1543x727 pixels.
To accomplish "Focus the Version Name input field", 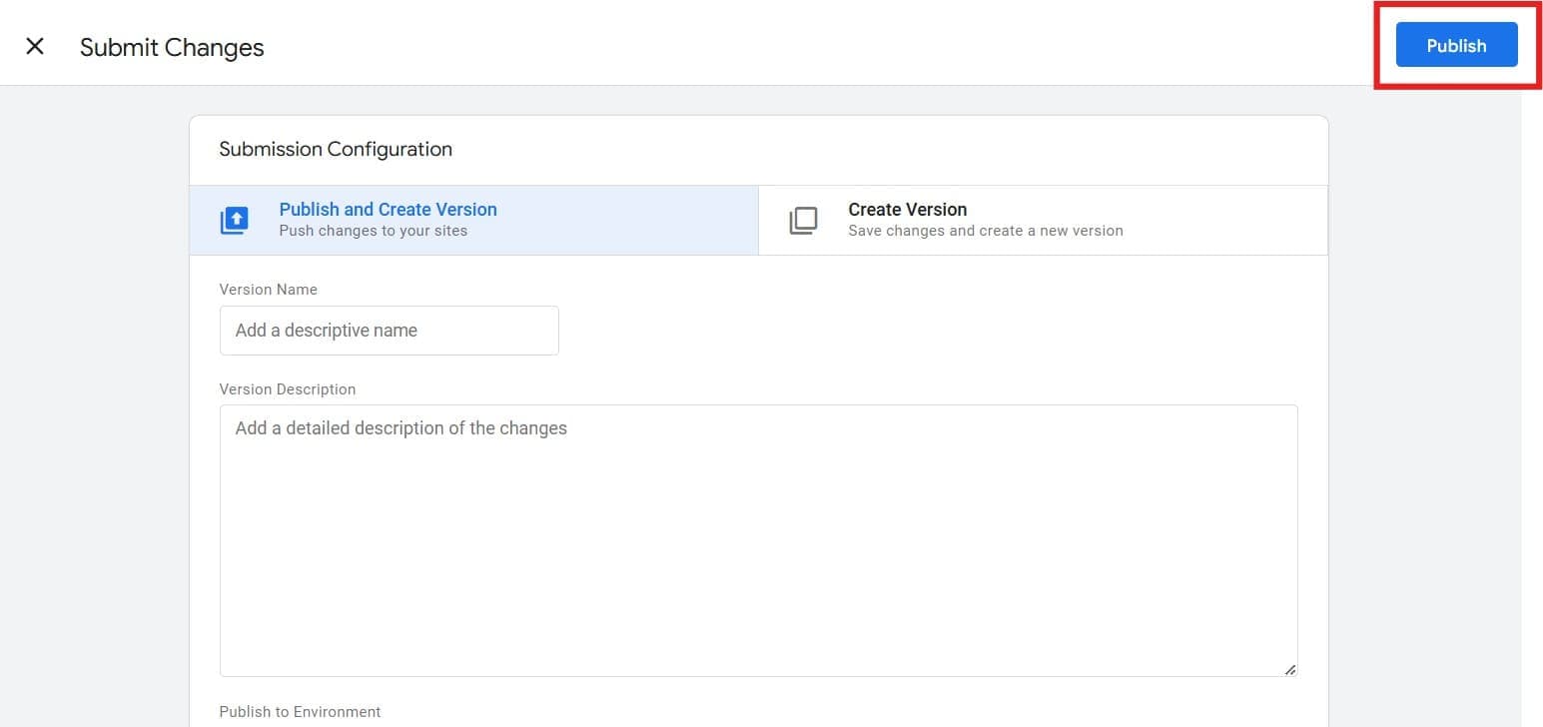I will 388,330.
